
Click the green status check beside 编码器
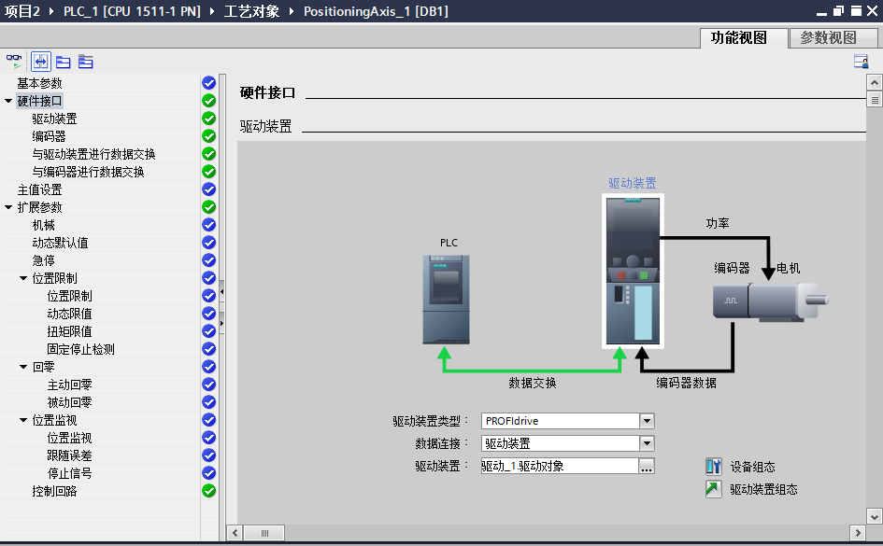point(208,135)
